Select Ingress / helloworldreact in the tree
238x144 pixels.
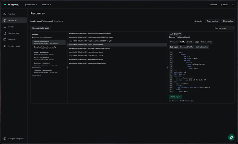coord(49,53)
